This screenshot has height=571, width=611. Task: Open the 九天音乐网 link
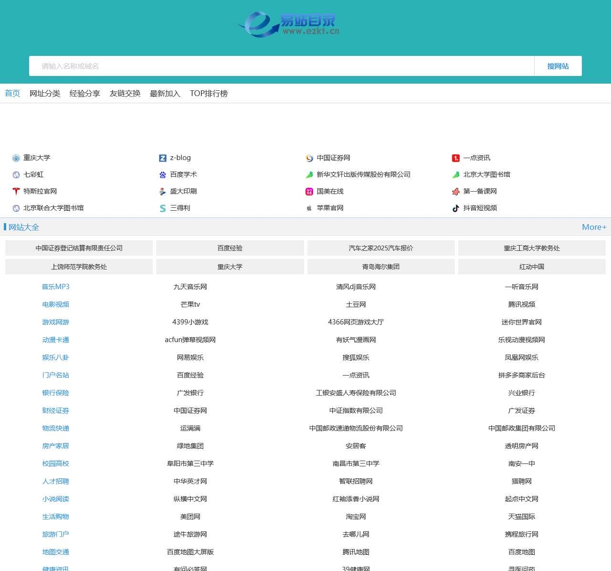pos(190,287)
